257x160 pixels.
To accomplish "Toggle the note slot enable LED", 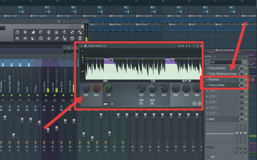I will 246,119.
